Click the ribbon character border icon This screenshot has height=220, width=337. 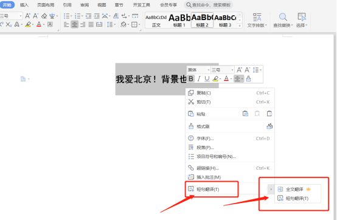[x=50, y=24]
